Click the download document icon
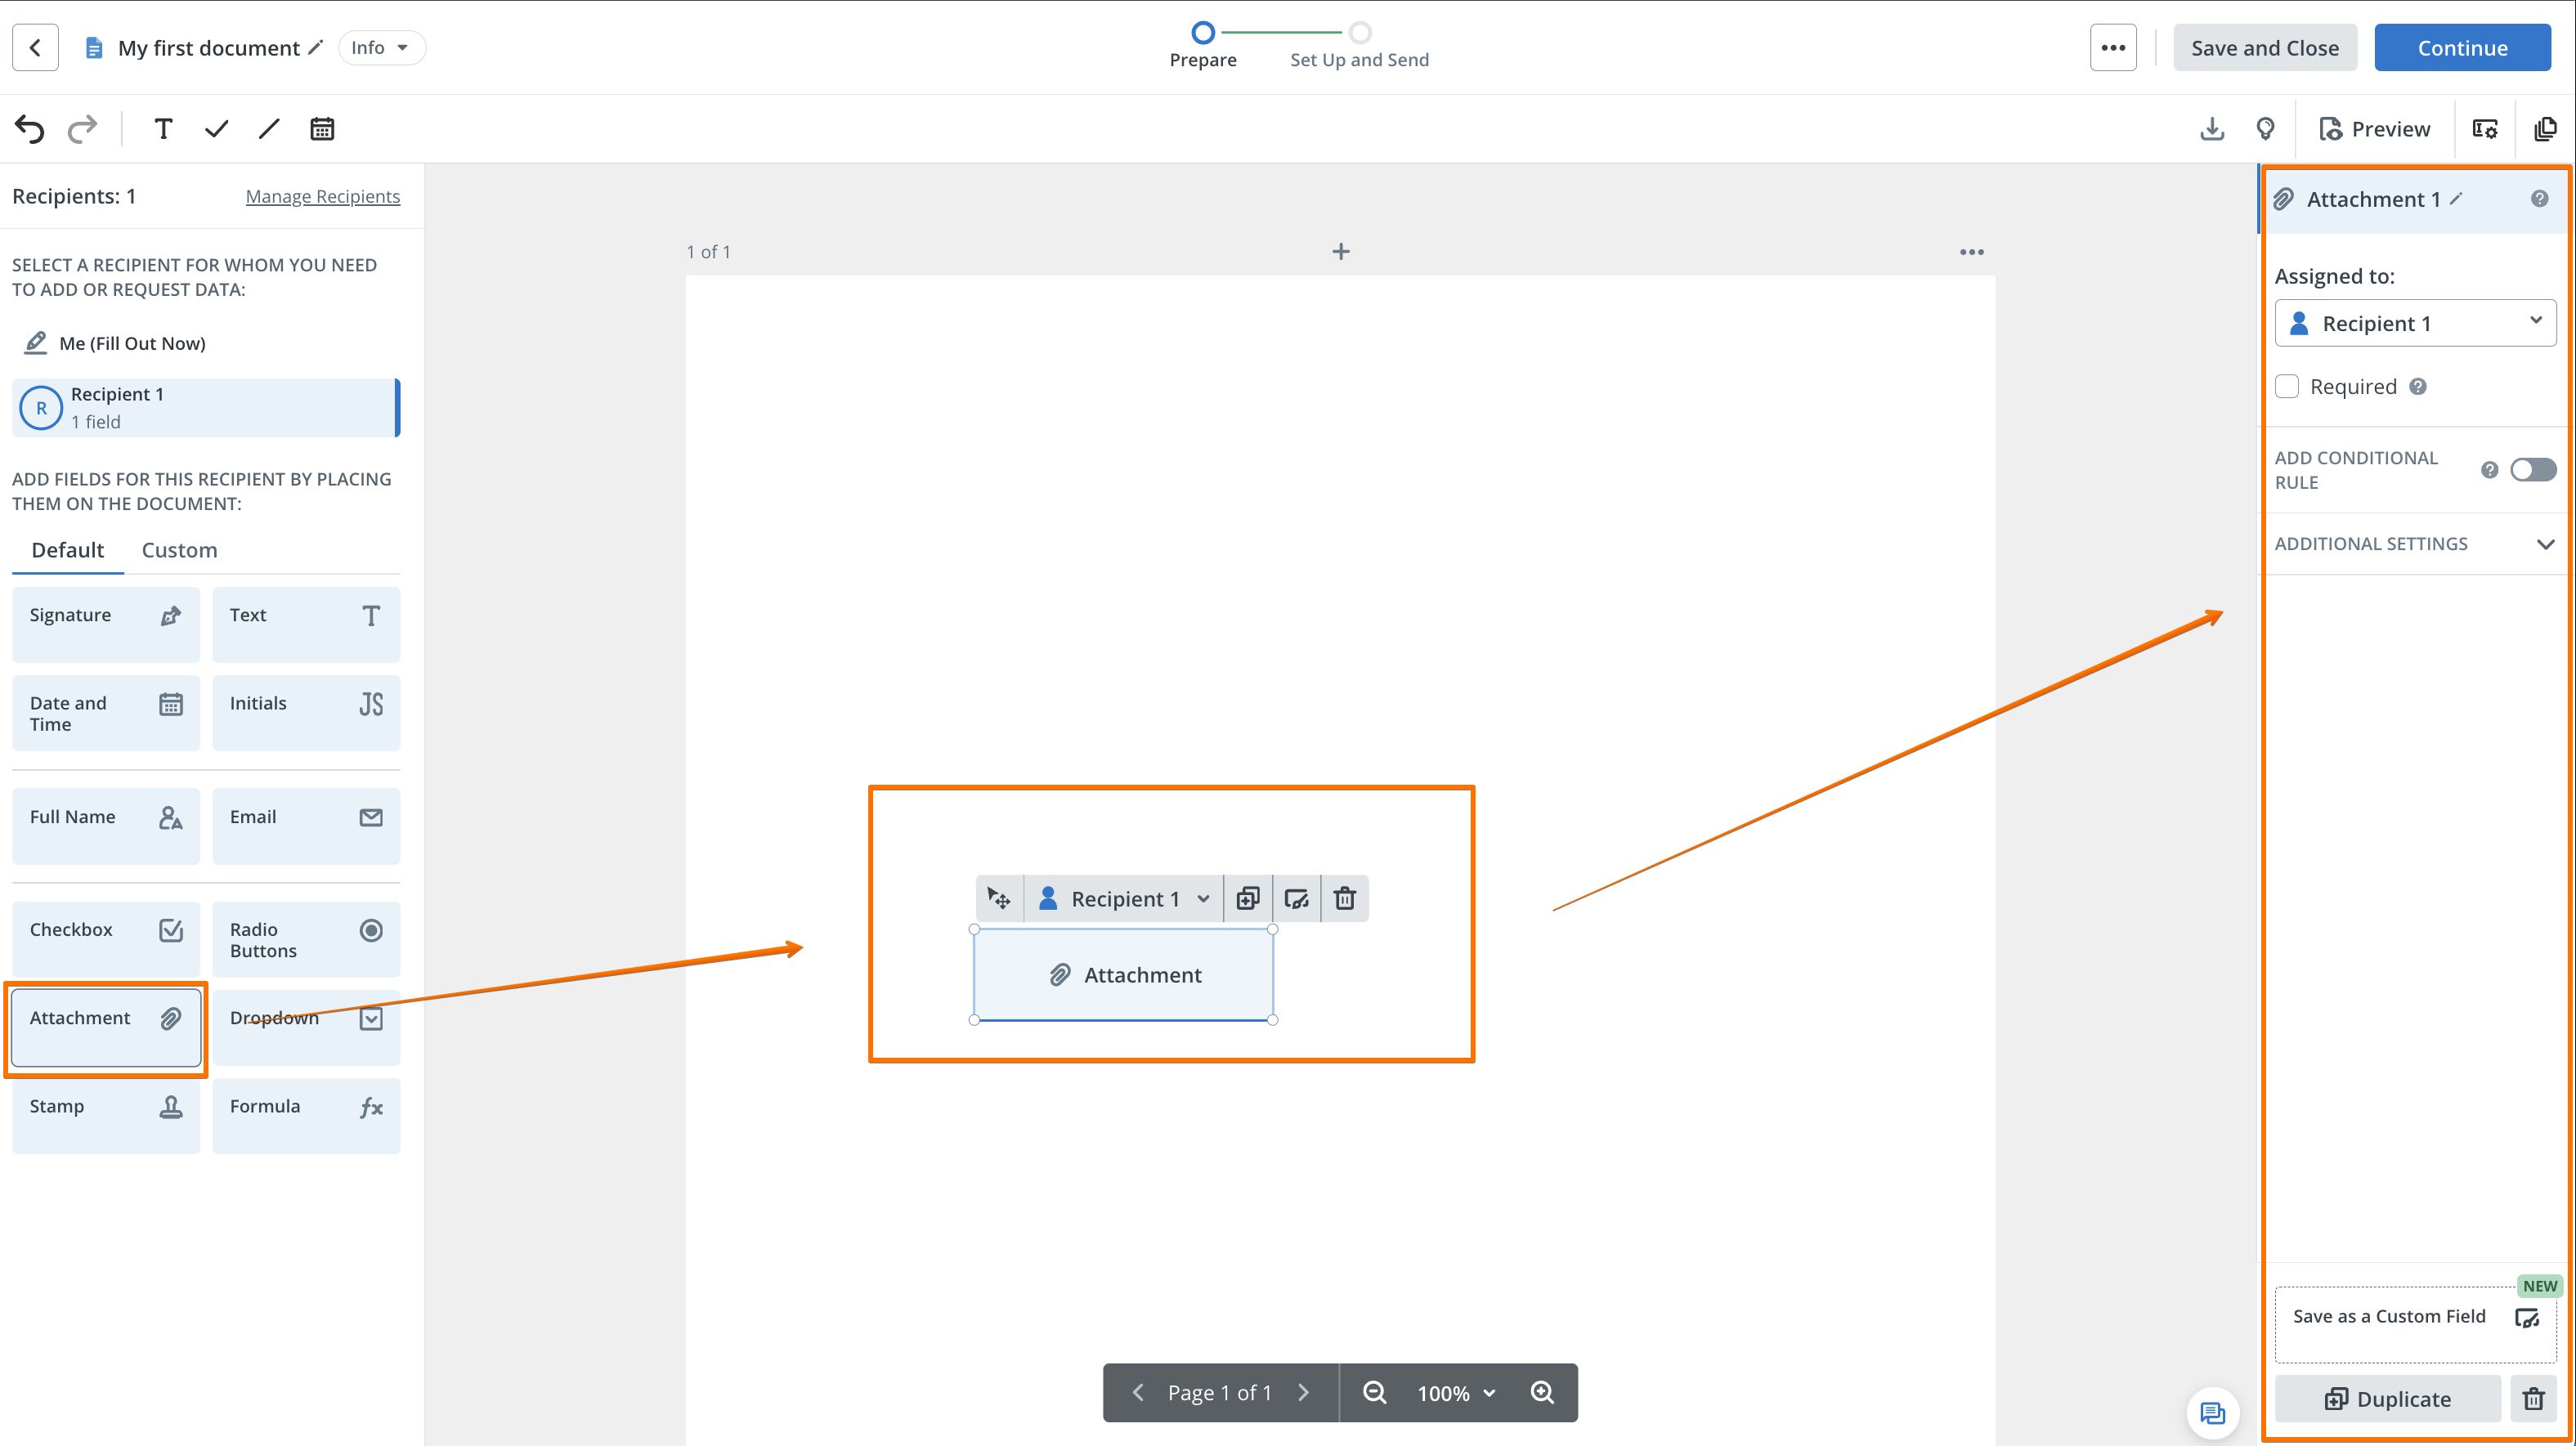This screenshot has width=2576, height=1446. click(2212, 129)
